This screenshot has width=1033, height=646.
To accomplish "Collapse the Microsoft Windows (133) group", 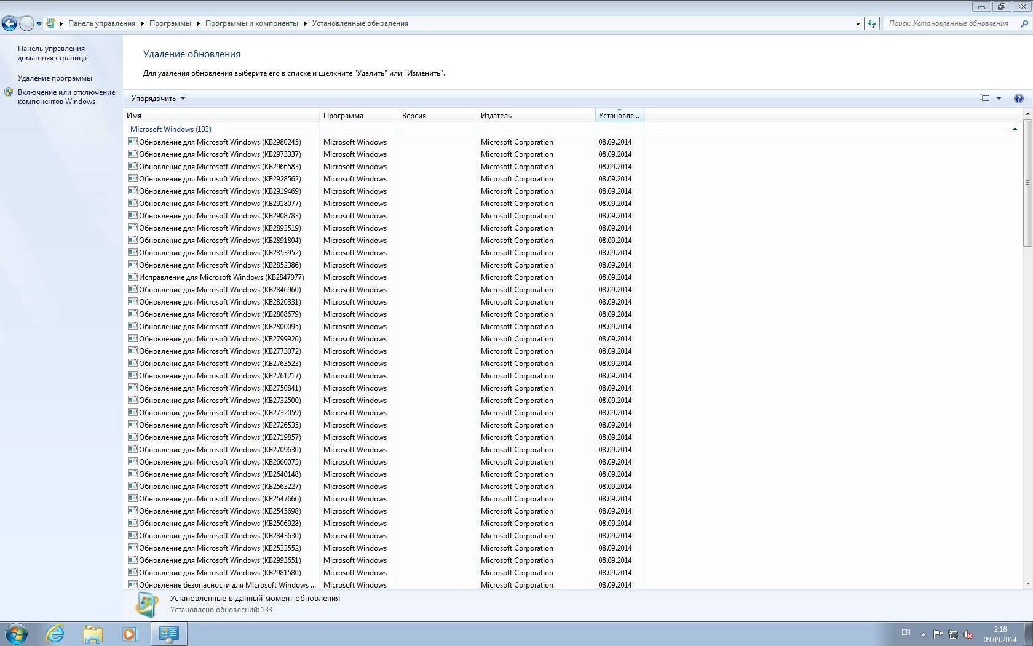I will (x=1015, y=129).
